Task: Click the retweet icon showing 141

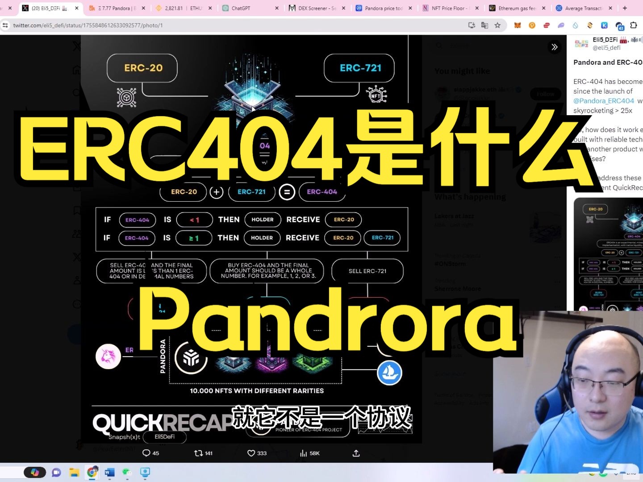Action: (x=198, y=453)
